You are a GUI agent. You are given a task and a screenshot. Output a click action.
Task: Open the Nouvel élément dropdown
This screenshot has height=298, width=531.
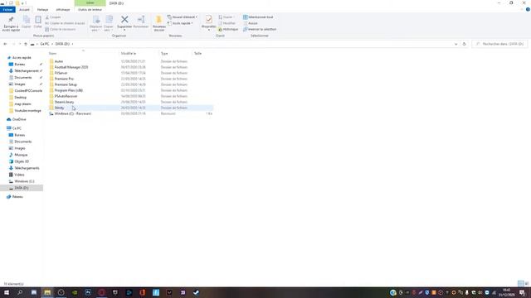[x=183, y=17]
